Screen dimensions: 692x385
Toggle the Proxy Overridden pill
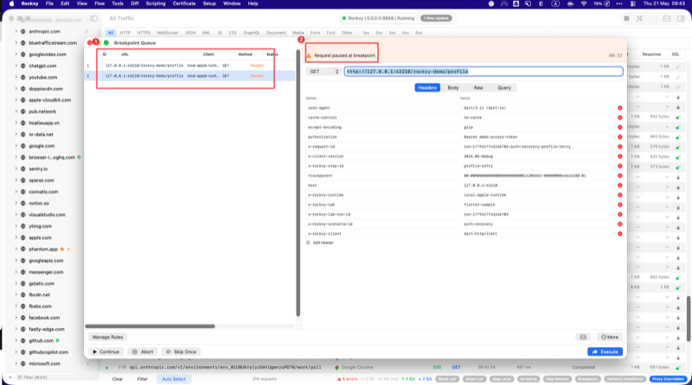(668, 379)
